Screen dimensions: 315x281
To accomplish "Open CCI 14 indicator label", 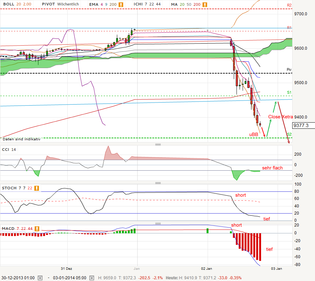I will (x=9, y=150).
